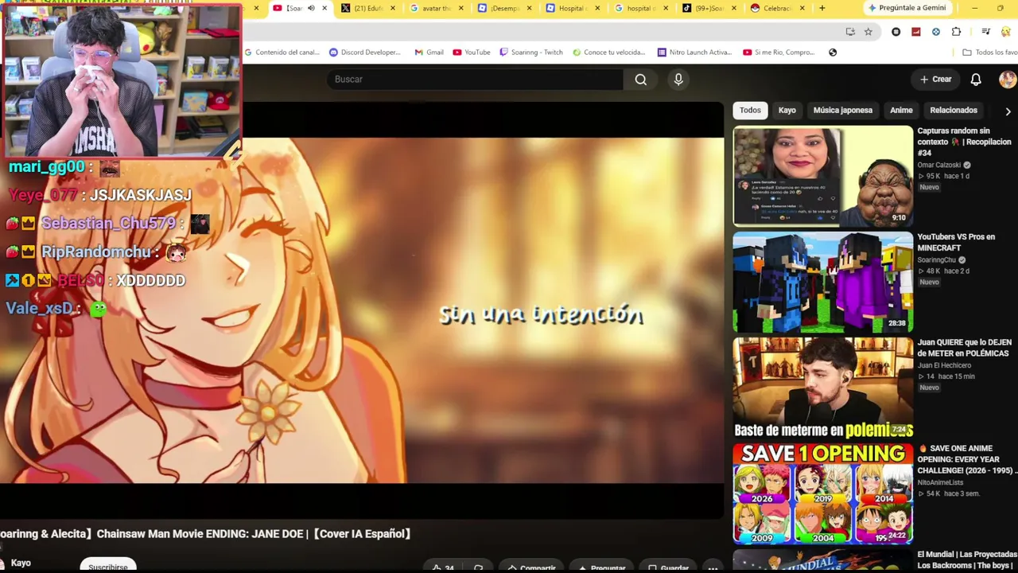Close the active YouTube tab
This screenshot has height=573, width=1018.
point(324,8)
